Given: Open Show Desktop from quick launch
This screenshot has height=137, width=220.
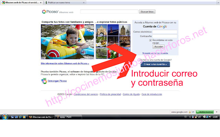Looking at the screenshot, I should click(12, 117).
